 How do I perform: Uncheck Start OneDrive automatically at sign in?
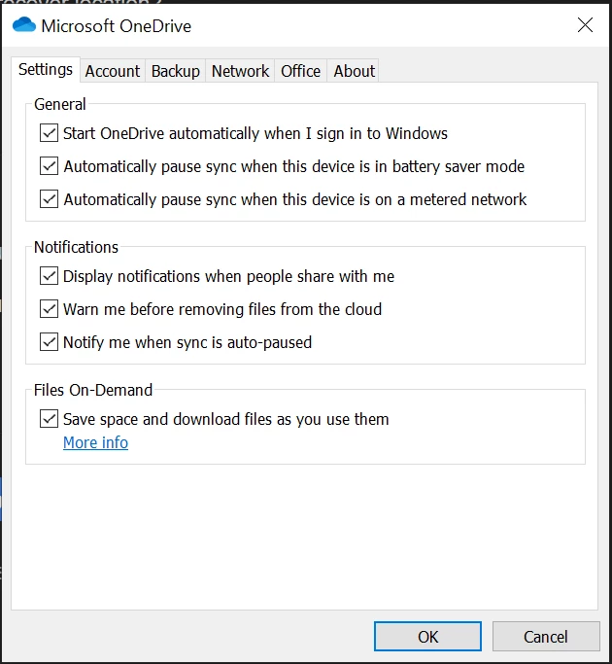coord(50,133)
